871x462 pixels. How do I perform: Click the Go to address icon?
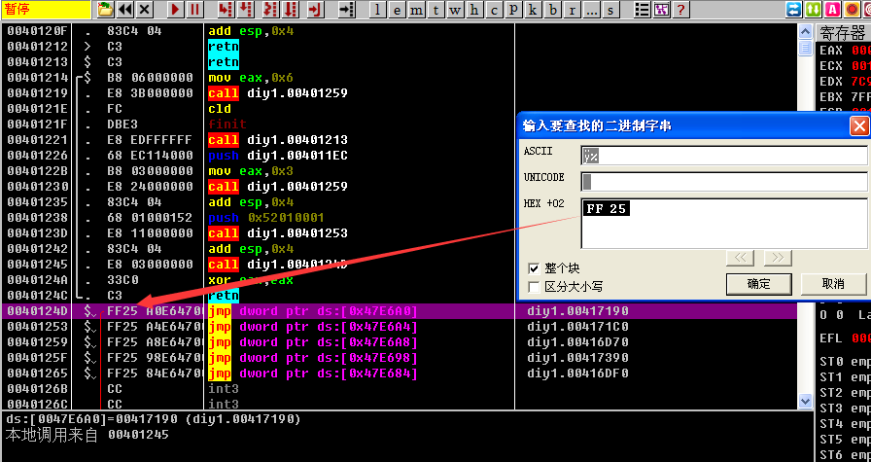(347, 10)
